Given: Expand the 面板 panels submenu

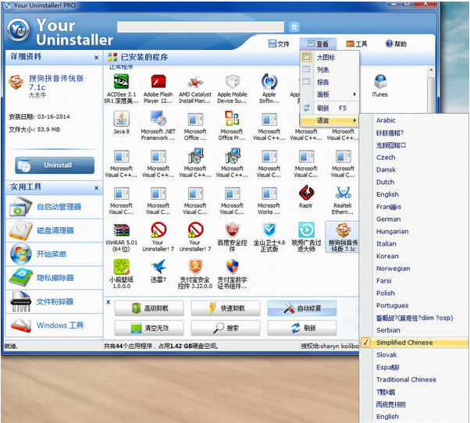Looking at the screenshot, I should [329, 94].
